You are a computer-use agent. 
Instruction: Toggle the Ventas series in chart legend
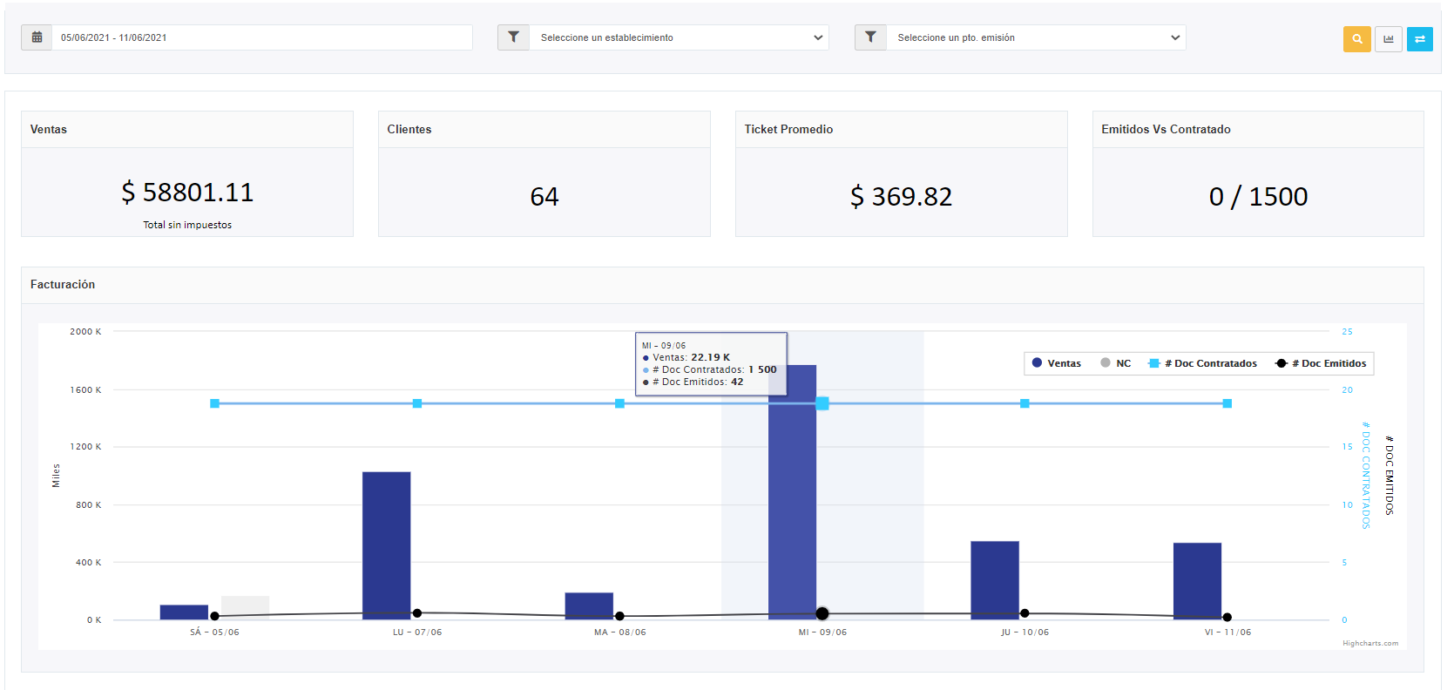1056,363
